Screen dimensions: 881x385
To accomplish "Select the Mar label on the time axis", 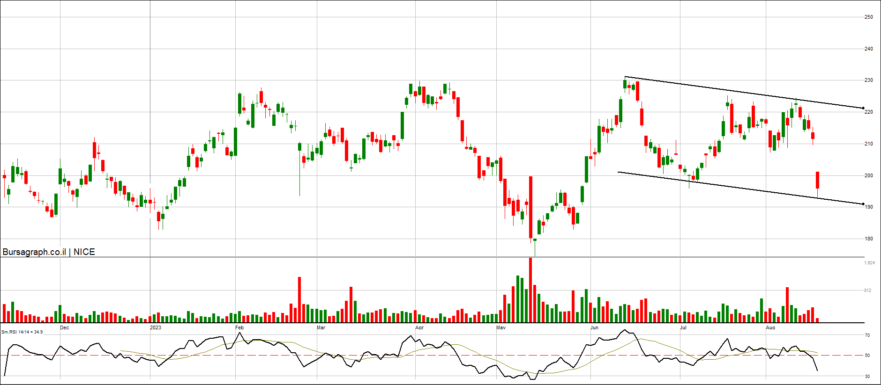I will coord(321,327).
